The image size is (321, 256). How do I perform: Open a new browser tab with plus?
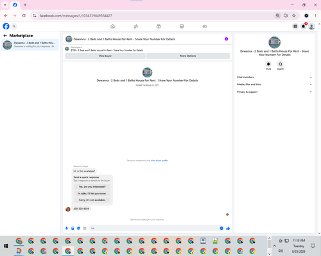coord(25,4)
